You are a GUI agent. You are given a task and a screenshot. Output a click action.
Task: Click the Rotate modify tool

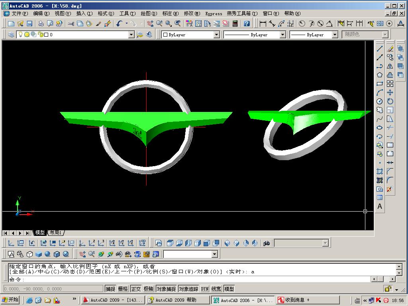390,102
